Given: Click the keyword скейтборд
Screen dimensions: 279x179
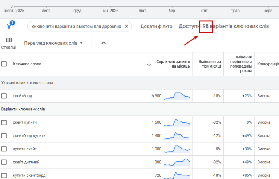Looking at the screenshot, I should click(23, 96).
